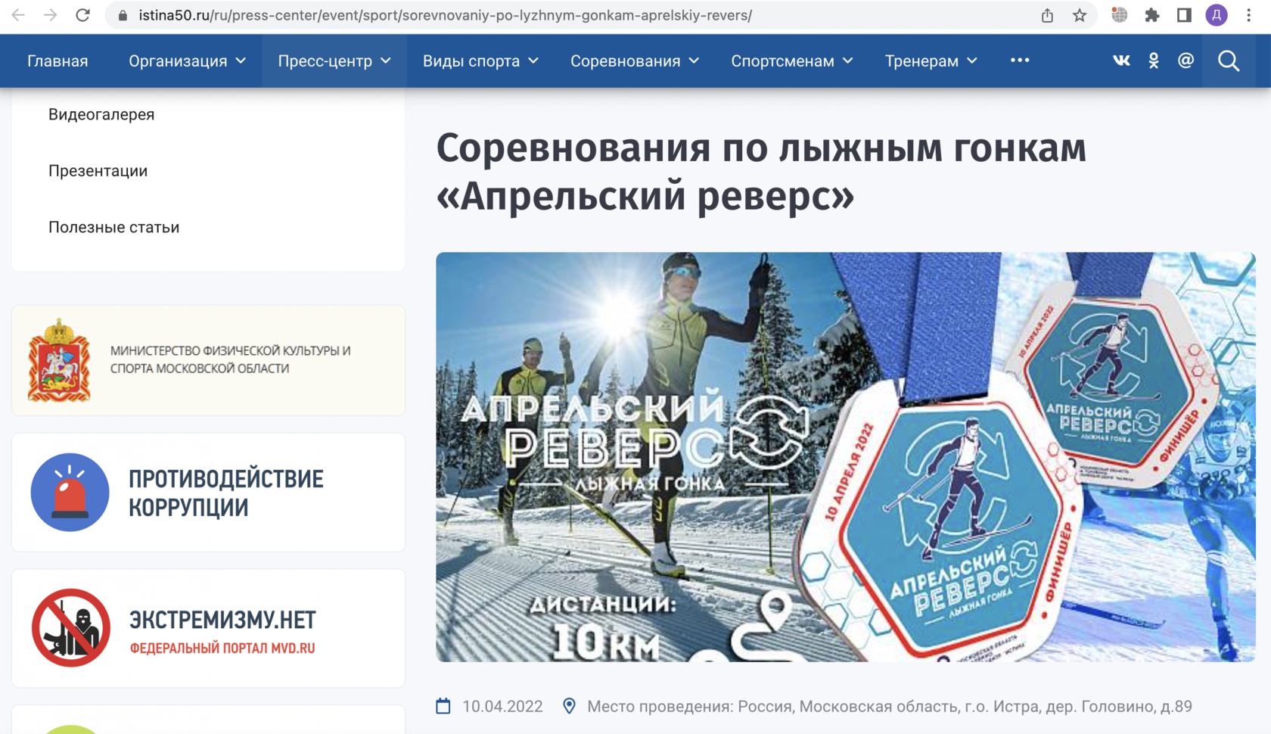Show more menu items via three dots

1019,61
